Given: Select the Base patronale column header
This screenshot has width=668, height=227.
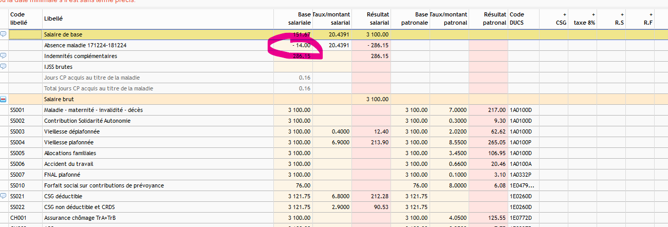Looking at the screenshot, I should pyautogui.click(x=410, y=18).
